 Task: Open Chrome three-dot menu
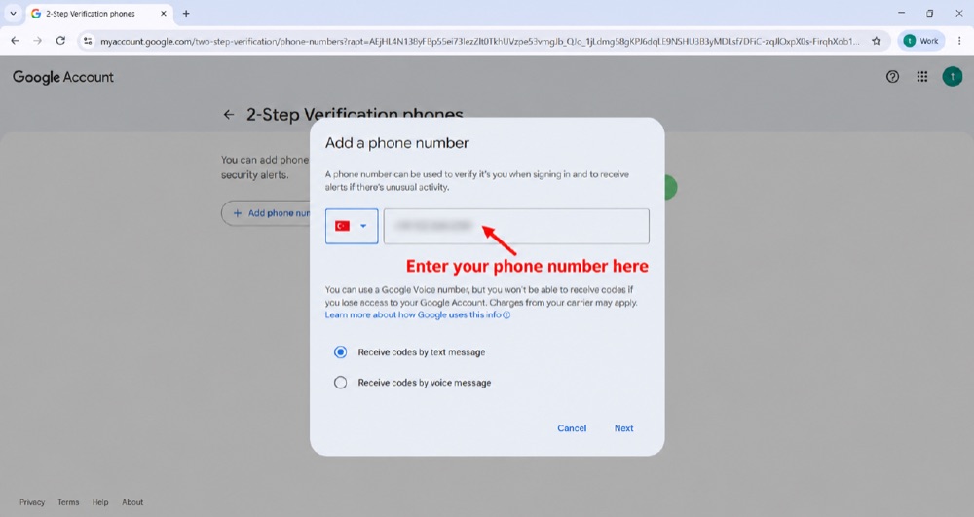(959, 41)
